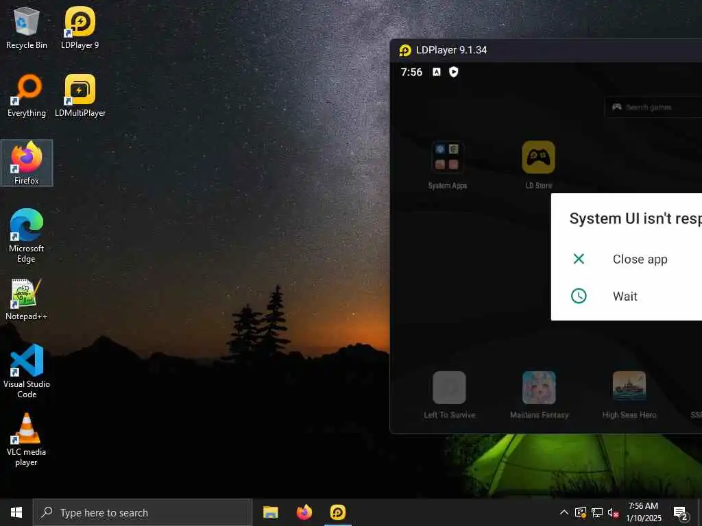
Task: Select LDMultiPlayer desktop shortcut
Action: (x=80, y=96)
